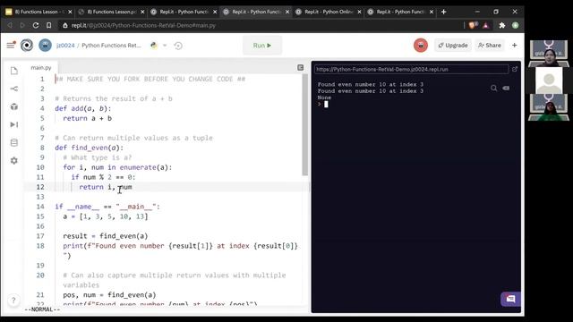Select the middle participant avatar thumbnail
Viewport: 573px width, 322px height.
pyautogui.click(x=549, y=80)
